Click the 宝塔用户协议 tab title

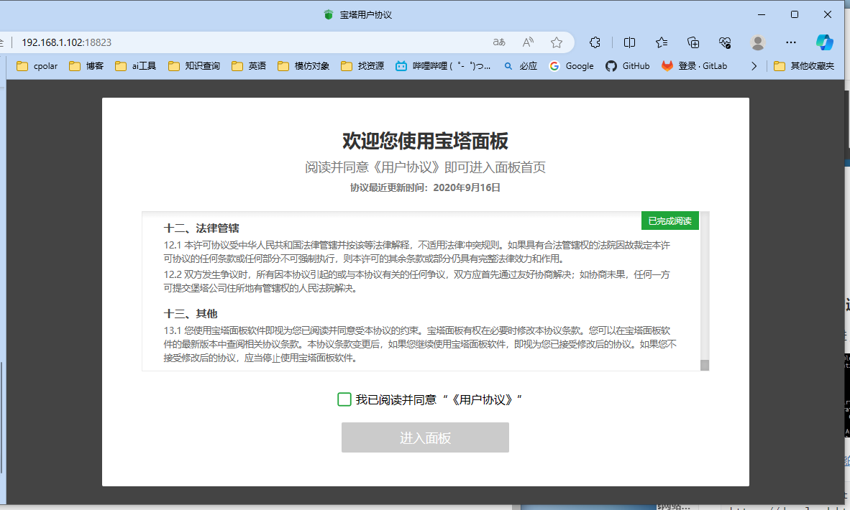(365, 15)
